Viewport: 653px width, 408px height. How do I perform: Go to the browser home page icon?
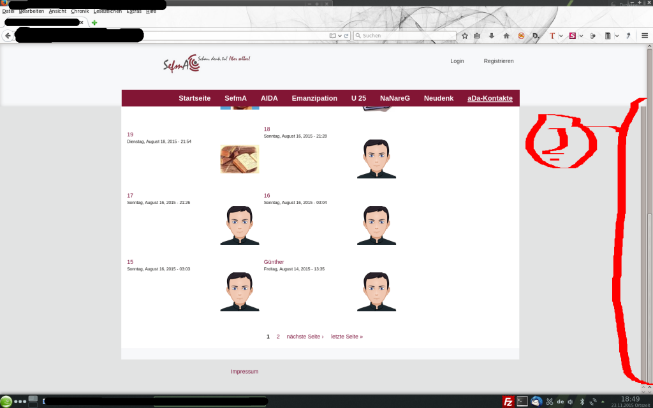point(506,36)
